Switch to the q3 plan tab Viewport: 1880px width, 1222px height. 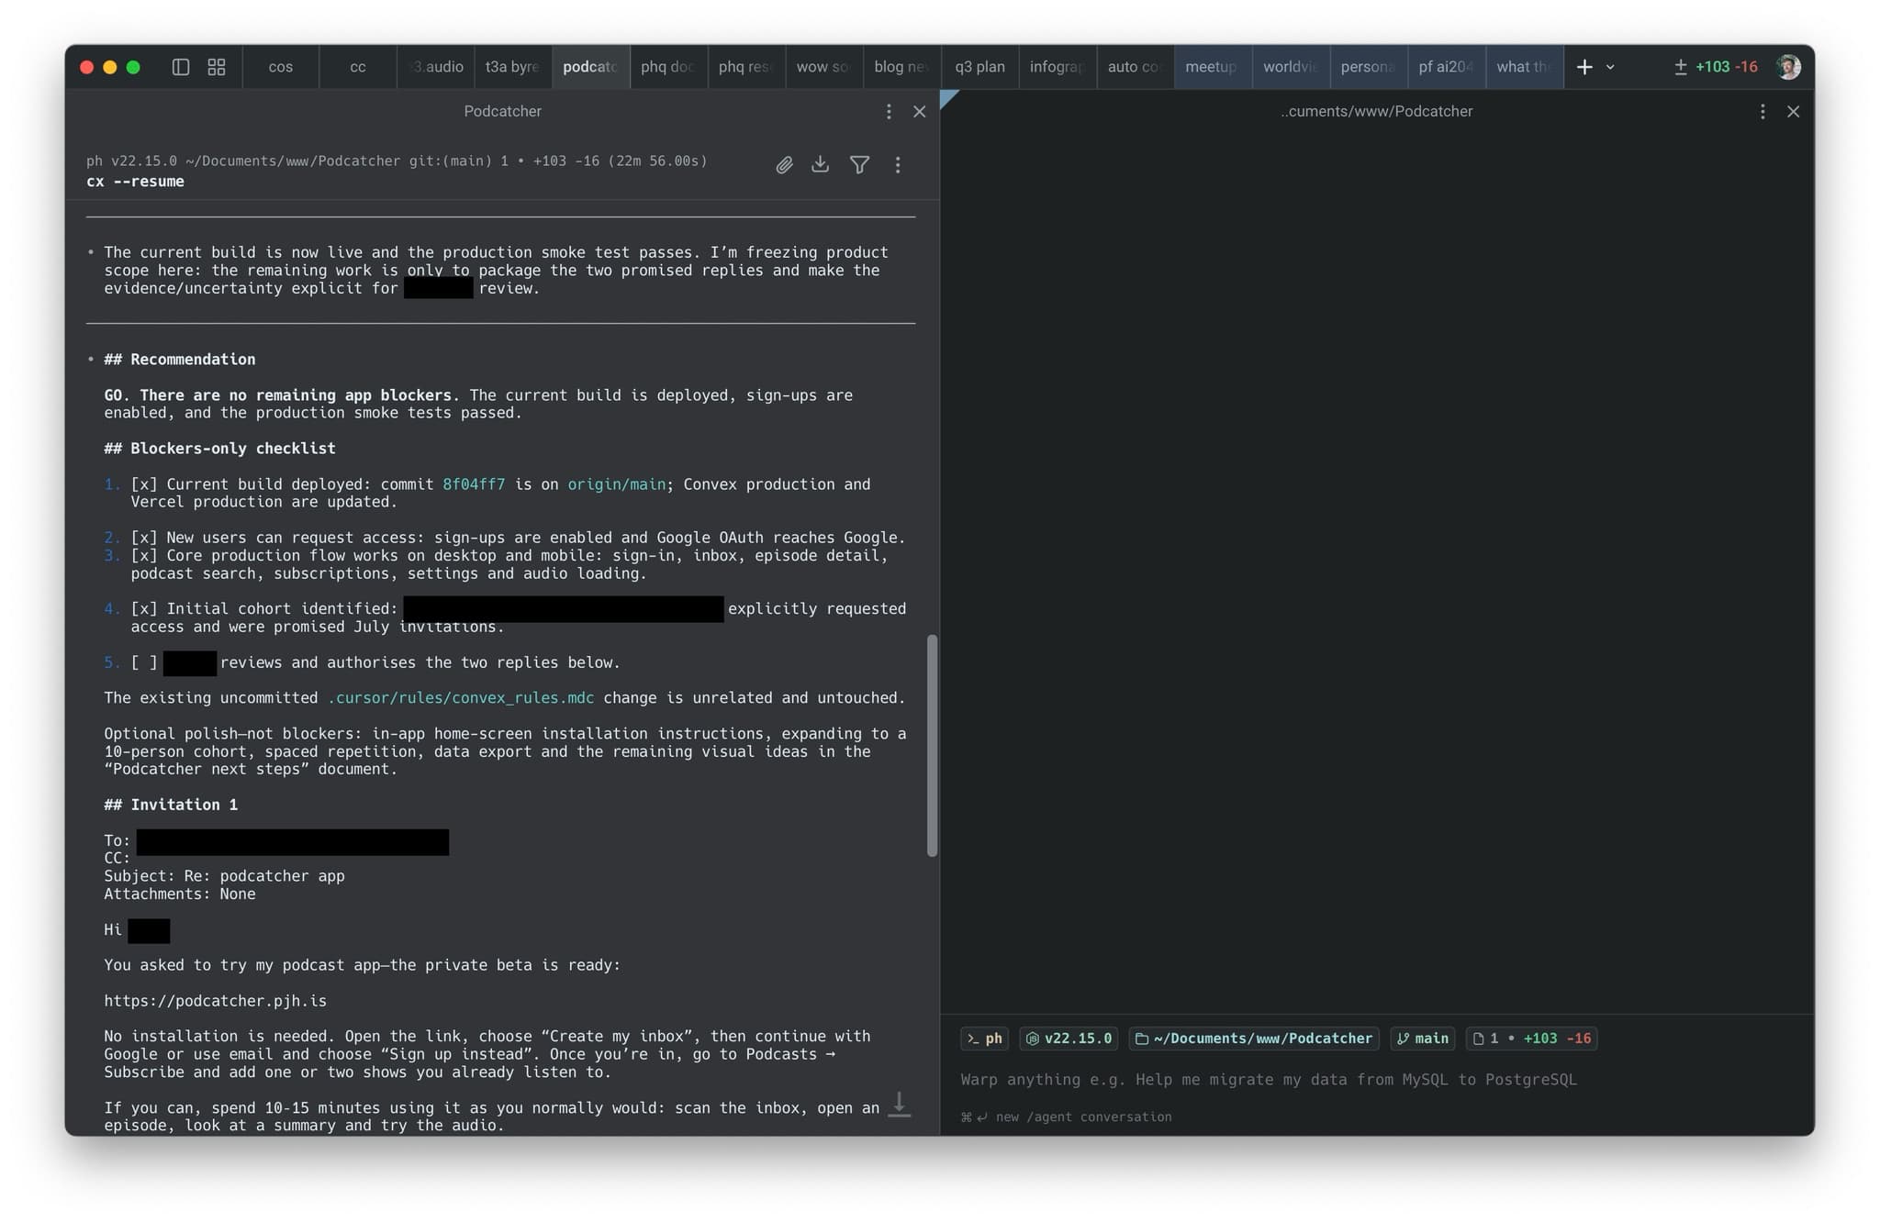pyautogui.click(x=979, y=67)
